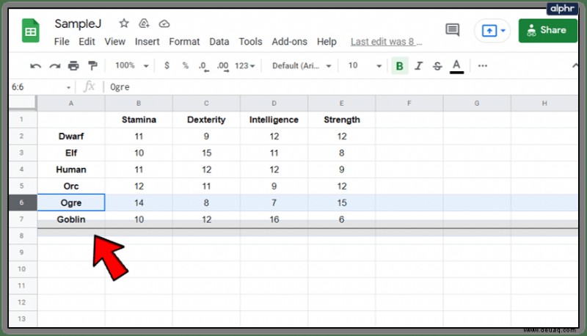
Task: Toggle Italic formatting
Action: [418, 66]
